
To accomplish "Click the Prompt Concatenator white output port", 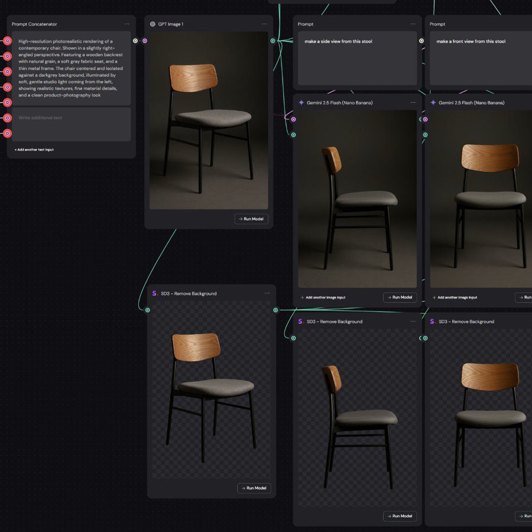I will click(x=135, y=41).
